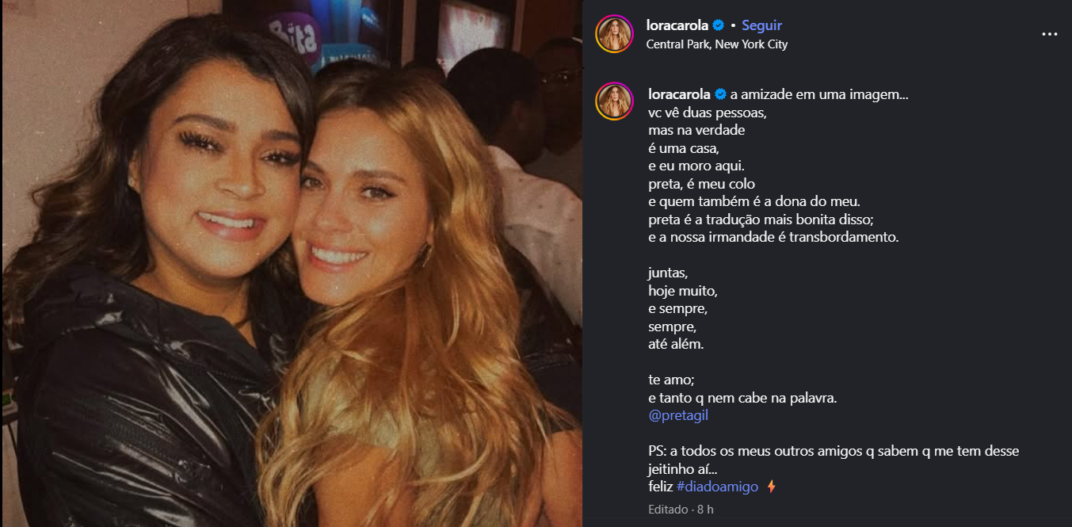Screen dimensions: 1072x527
Task: Click the loracarola username in the caption
Action: click(680, 94)
